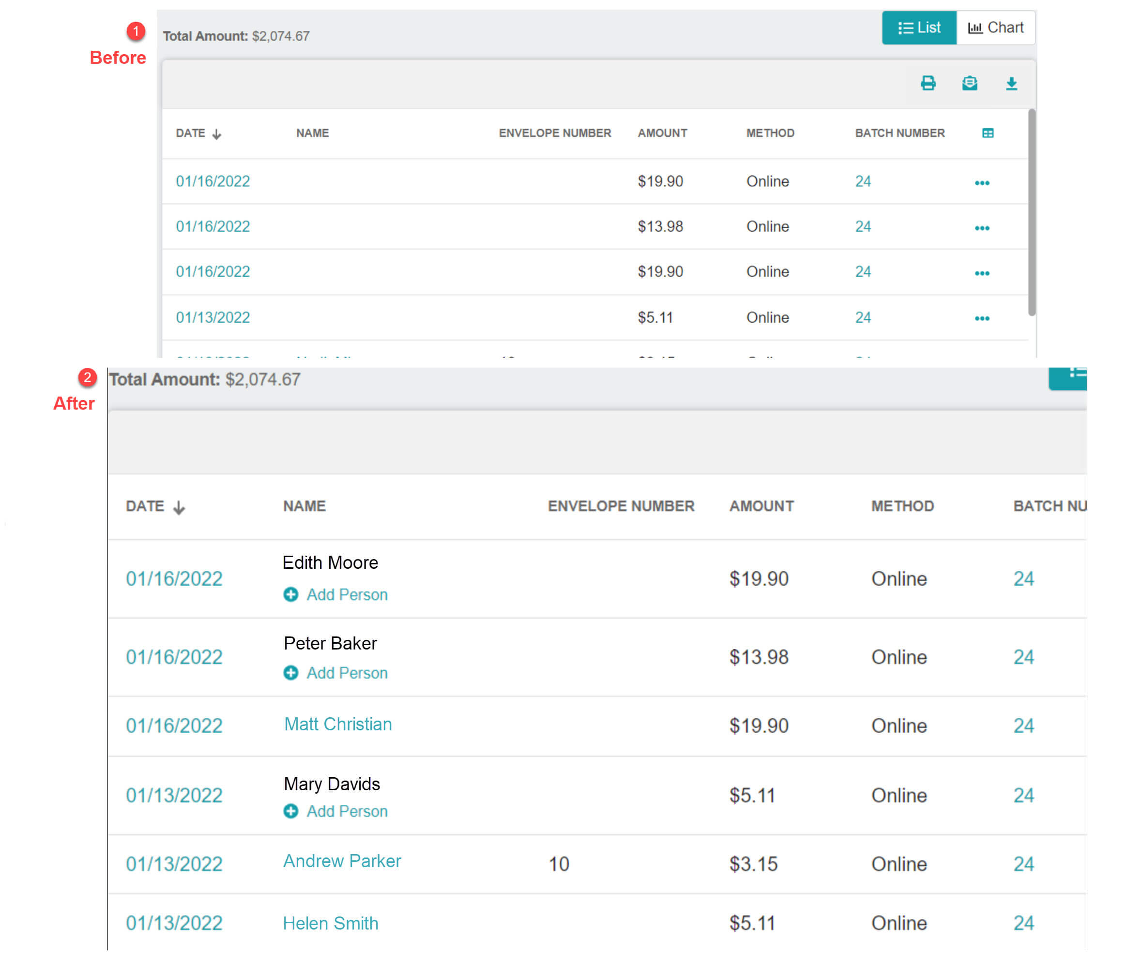The width and height of the screenshot is (1126, 960).
Task: Click envelope number 10 cell
Action: coord(559,864)
